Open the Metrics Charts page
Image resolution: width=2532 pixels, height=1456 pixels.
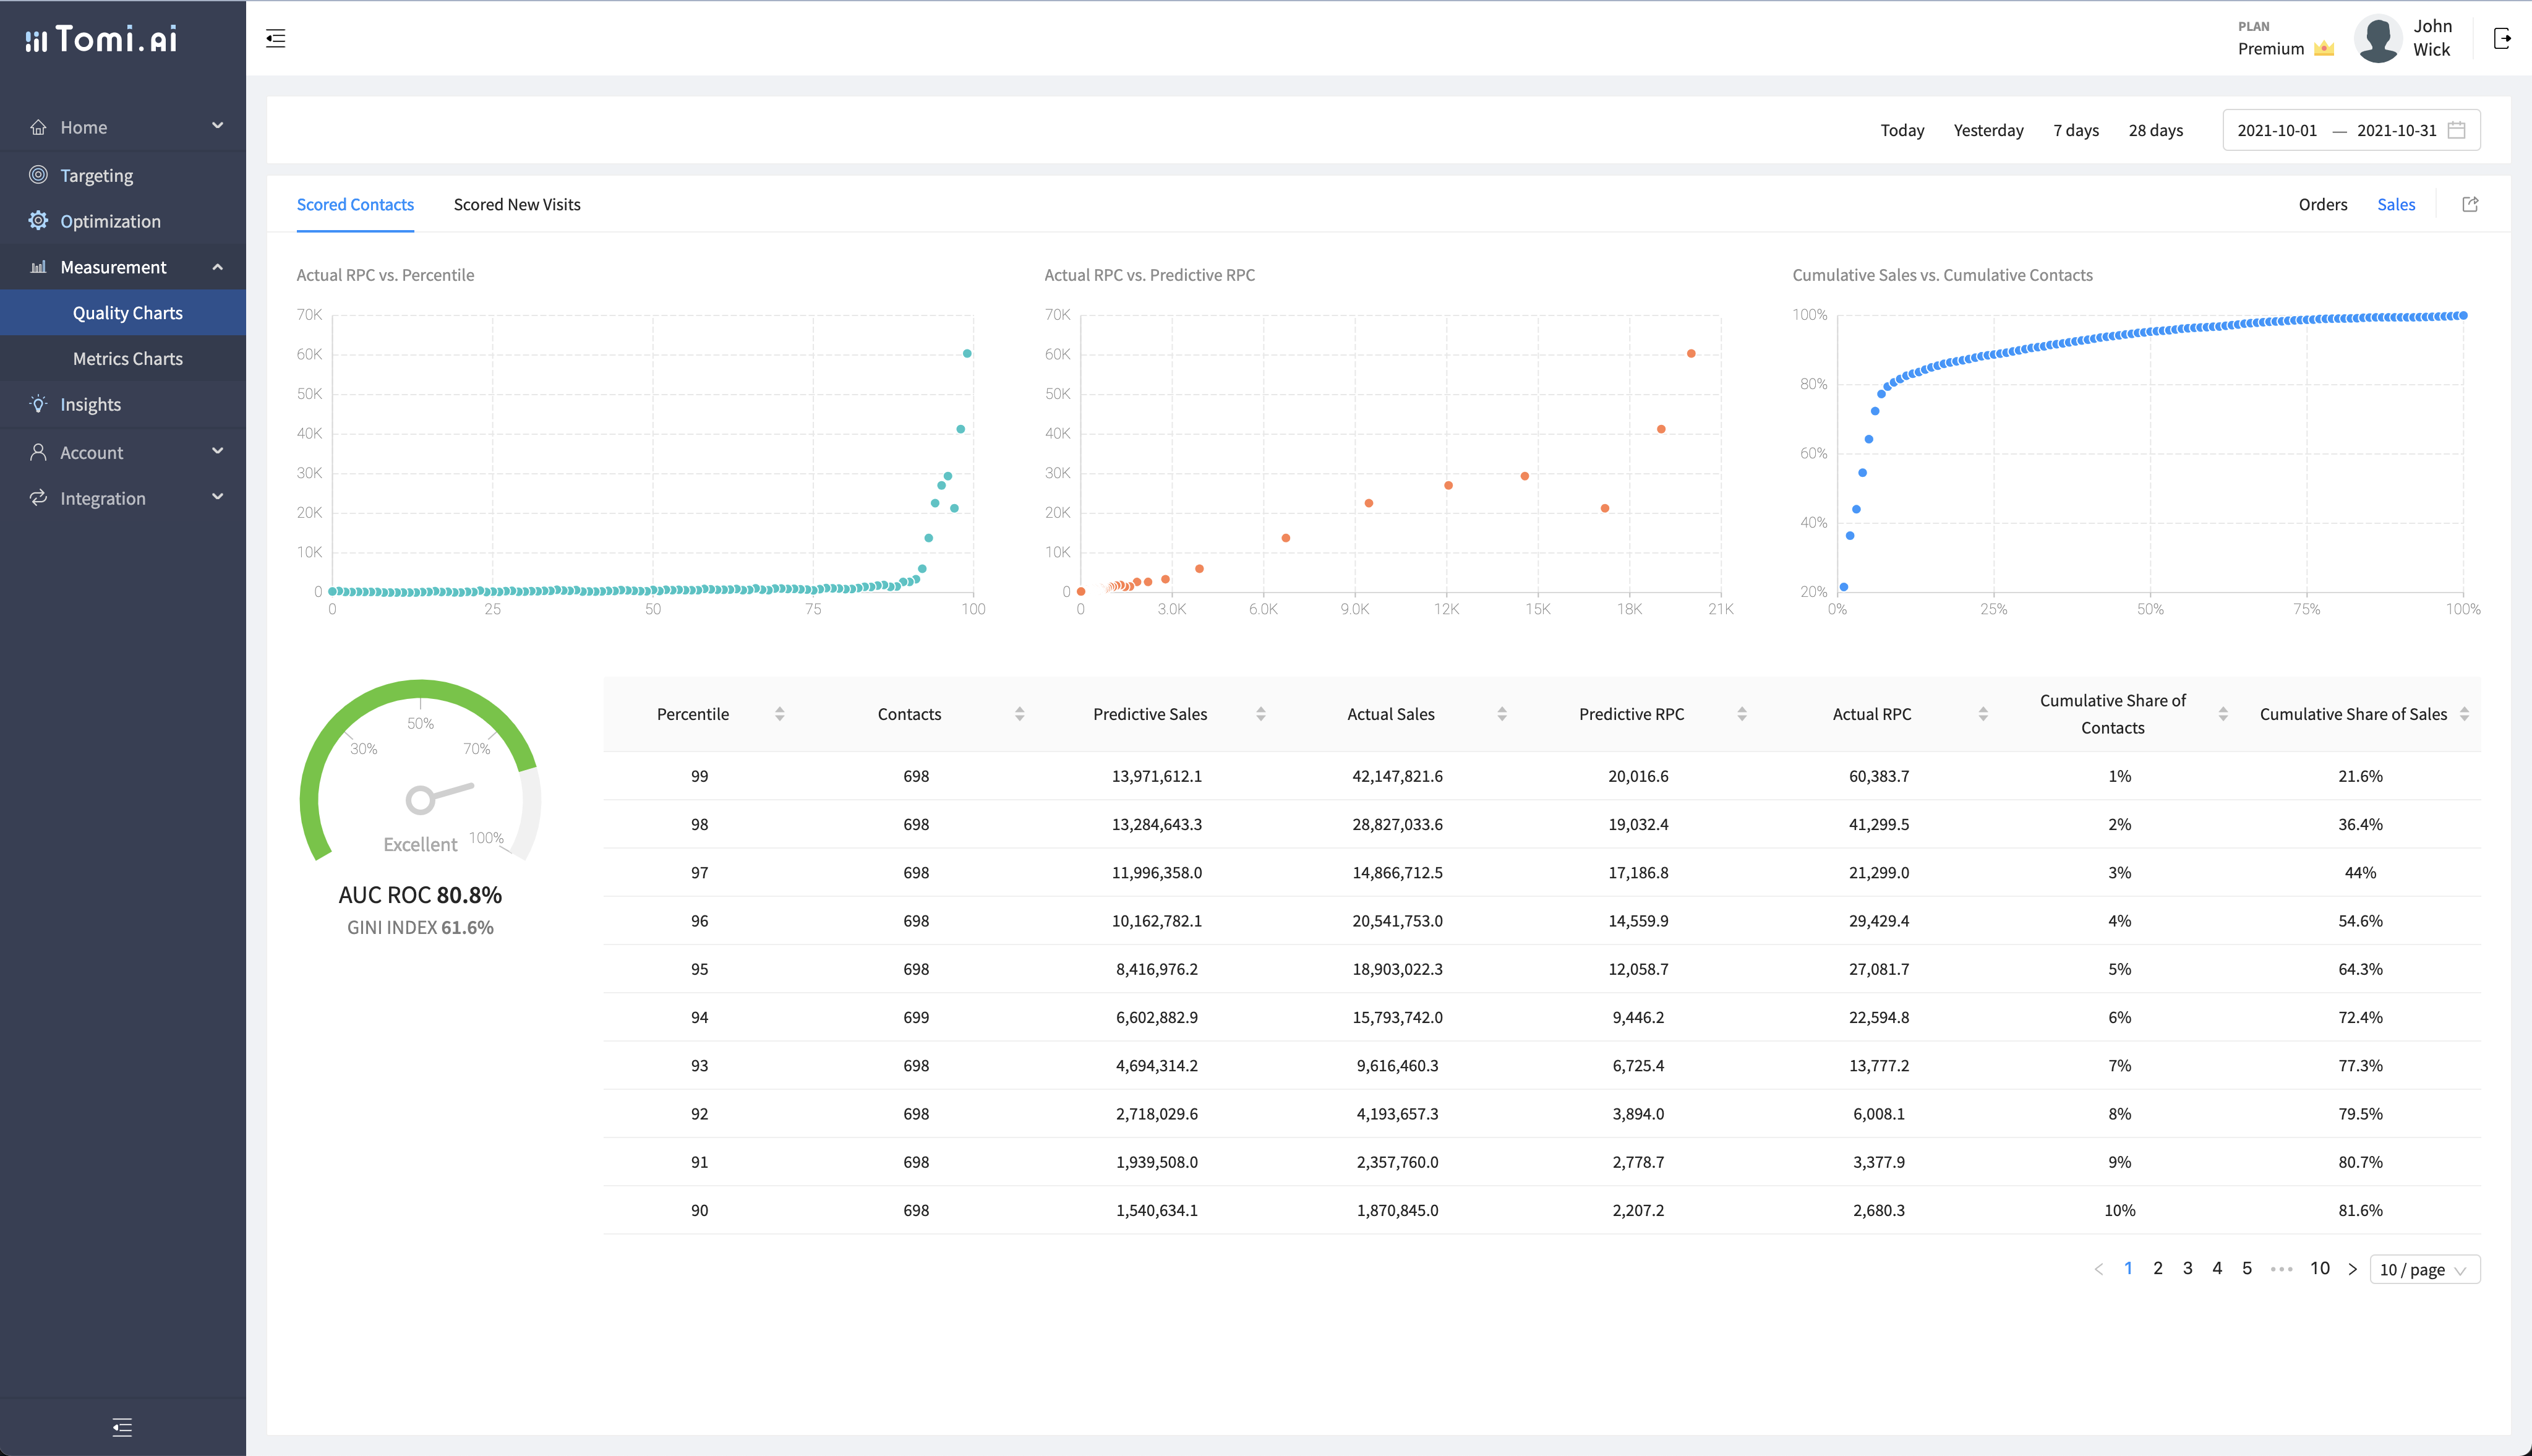(127, 358)
